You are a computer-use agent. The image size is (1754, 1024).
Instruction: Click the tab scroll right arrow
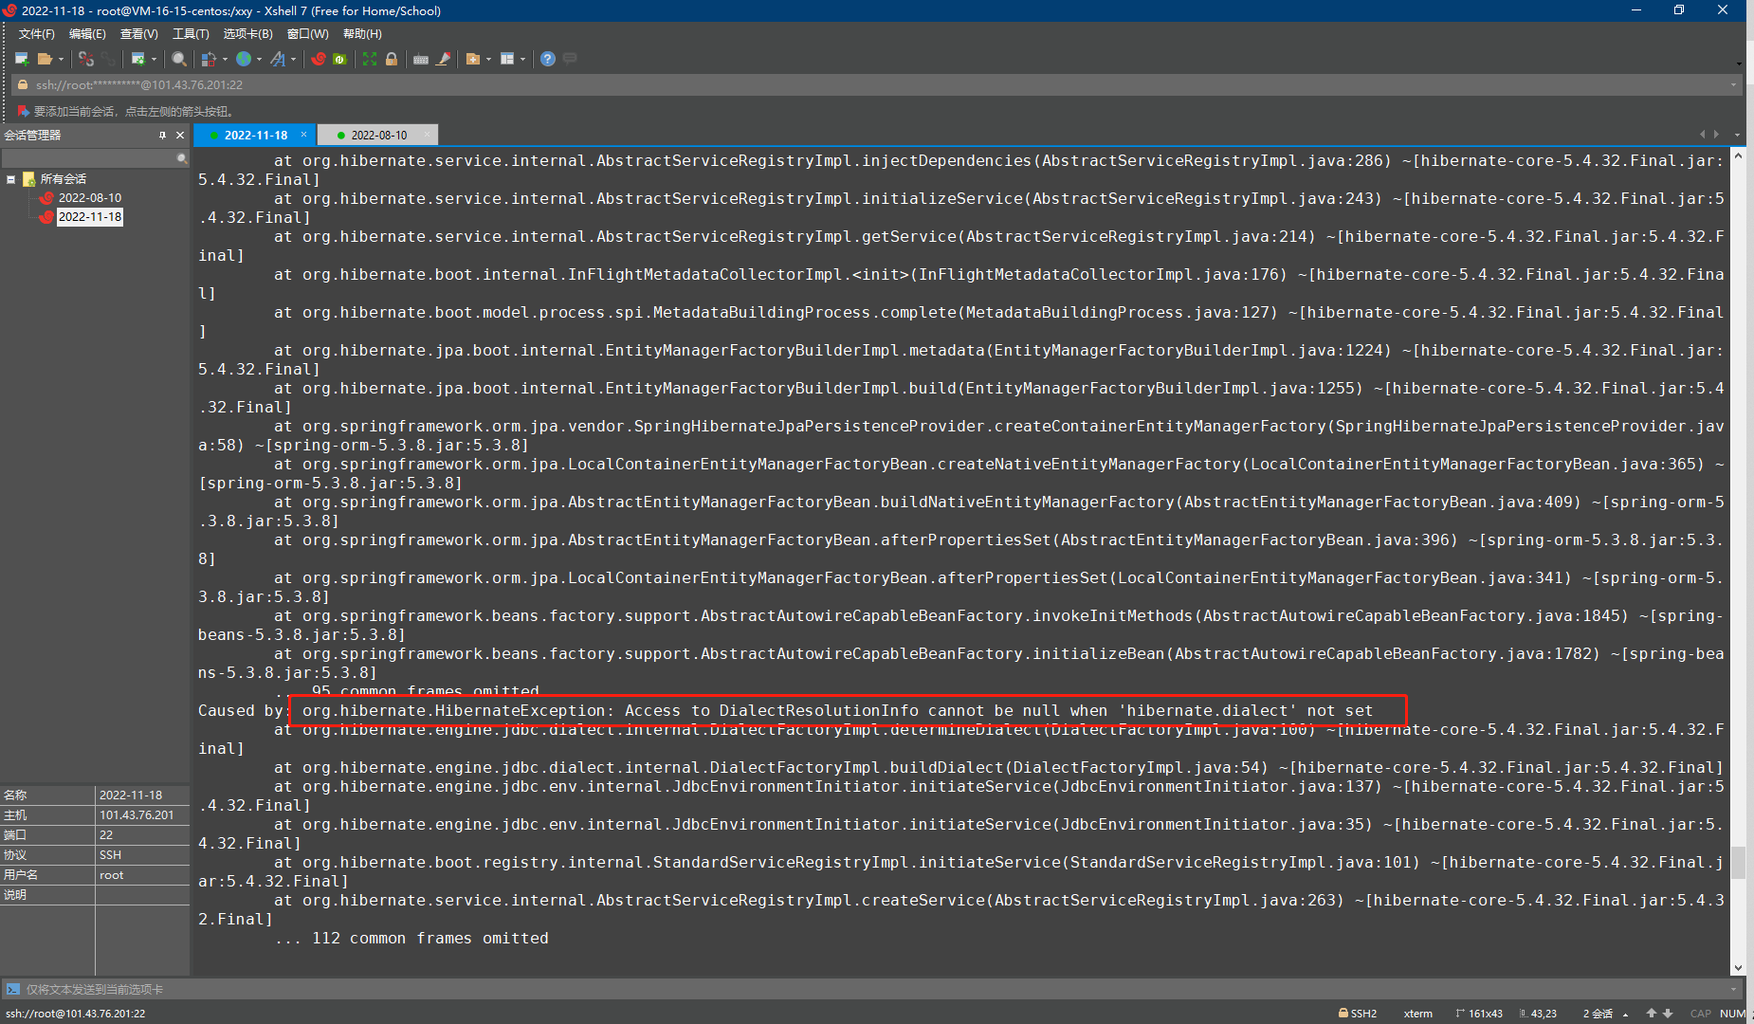[1716, 135]
